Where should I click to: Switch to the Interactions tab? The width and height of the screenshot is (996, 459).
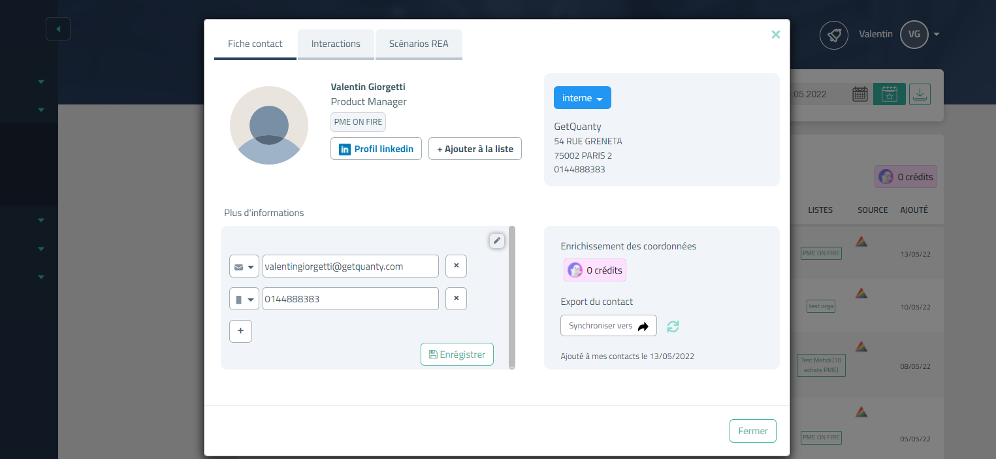tap(336, 44)
